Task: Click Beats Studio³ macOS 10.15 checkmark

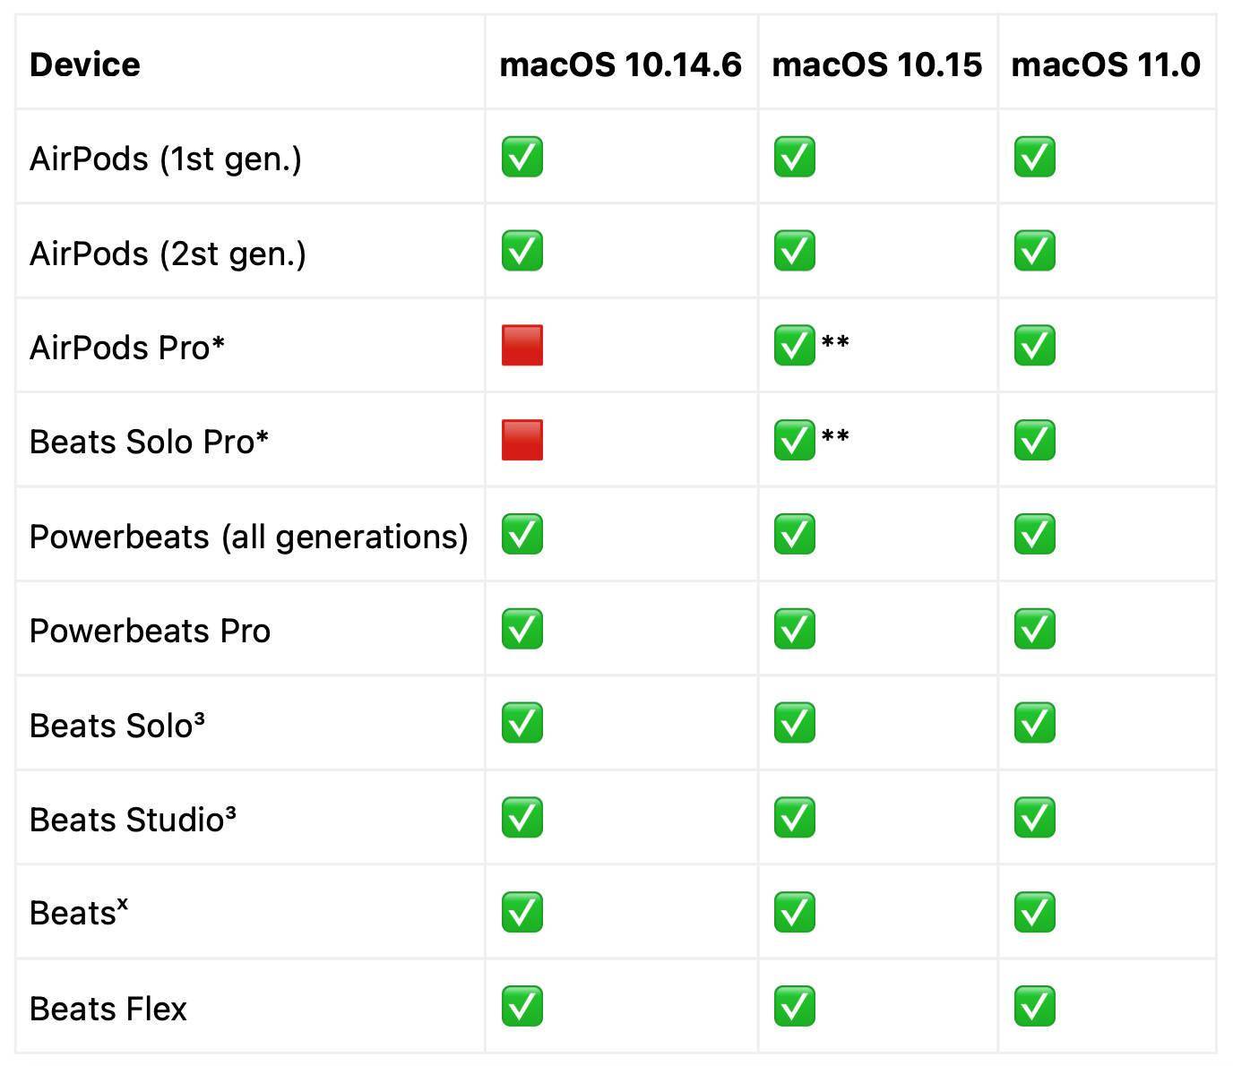Action: tap(794, 818)
